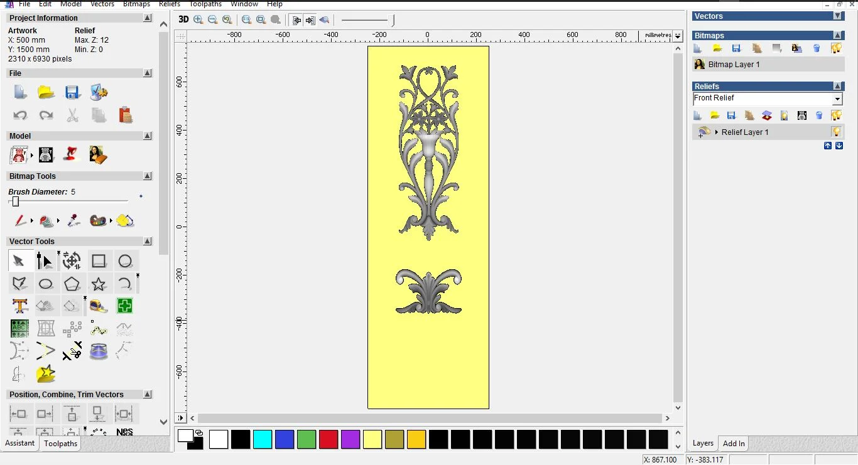Expand the Relief Layer 1 arrow
The width and height of the screenshot is (858, 465).
[717, 132]
